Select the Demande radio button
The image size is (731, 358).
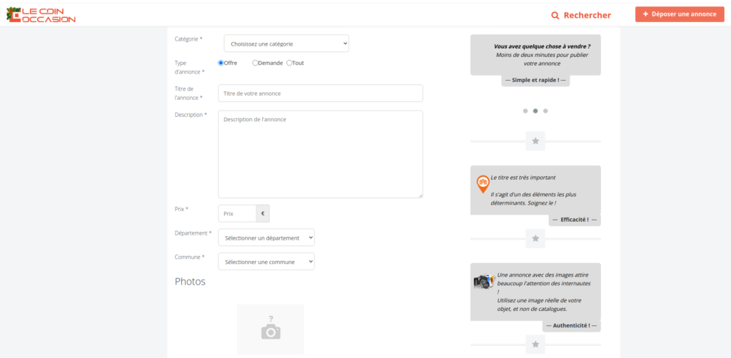coord(256,63)
